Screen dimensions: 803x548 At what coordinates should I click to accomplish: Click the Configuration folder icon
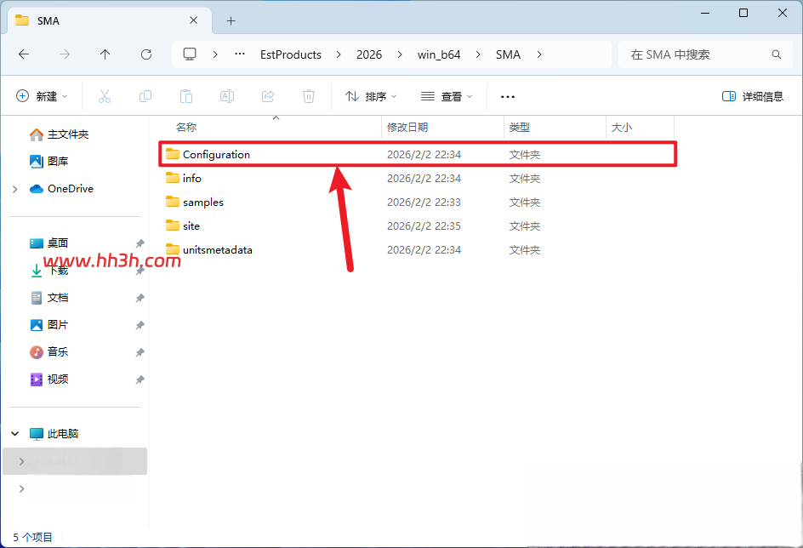pos(173,154)
